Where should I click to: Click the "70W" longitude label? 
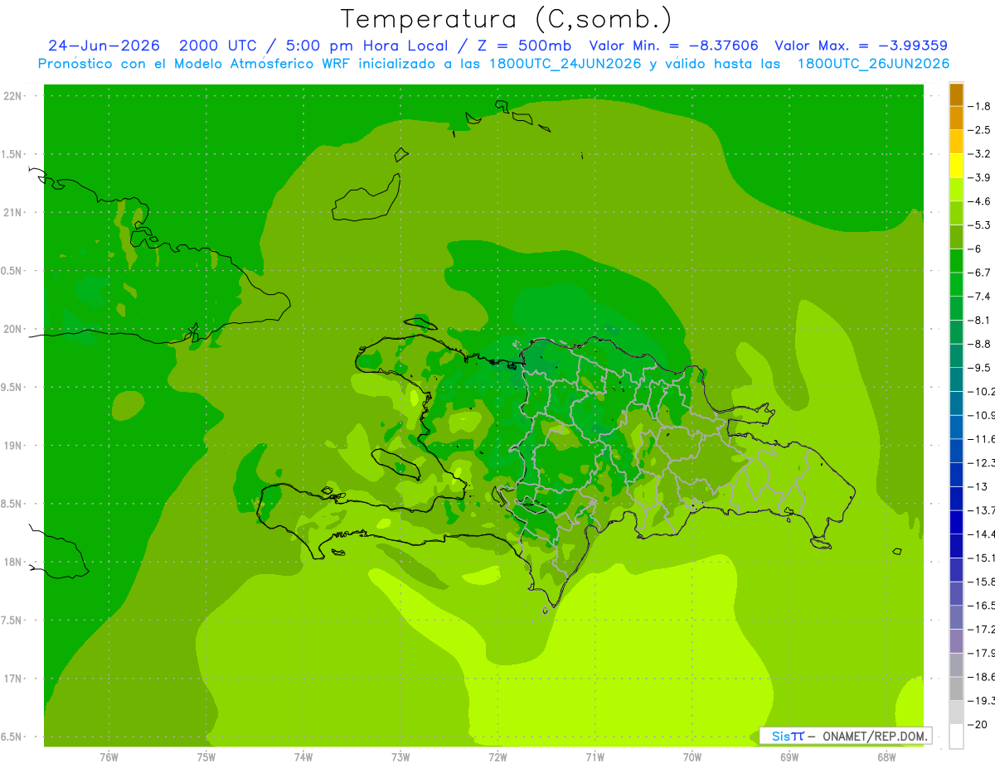(x=692, y=757)
